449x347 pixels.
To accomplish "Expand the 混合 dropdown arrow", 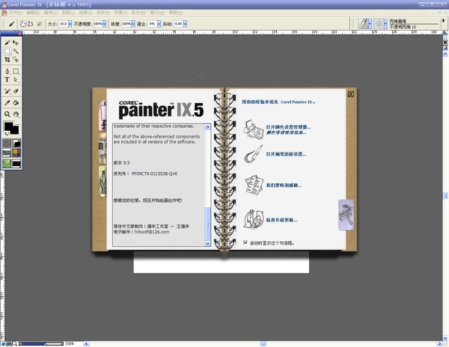I will click(x=159, y=24).
